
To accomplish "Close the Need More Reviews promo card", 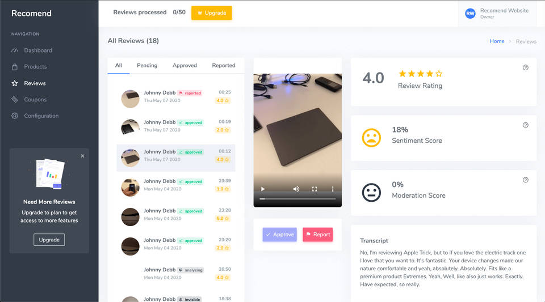I will (x=82, y=156).
